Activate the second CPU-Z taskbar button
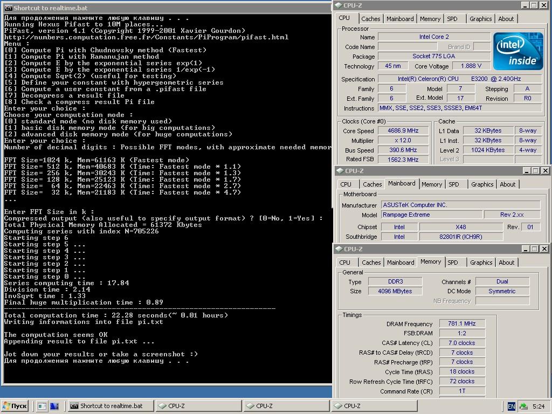The image size is (552, 414). click(286, 406)
